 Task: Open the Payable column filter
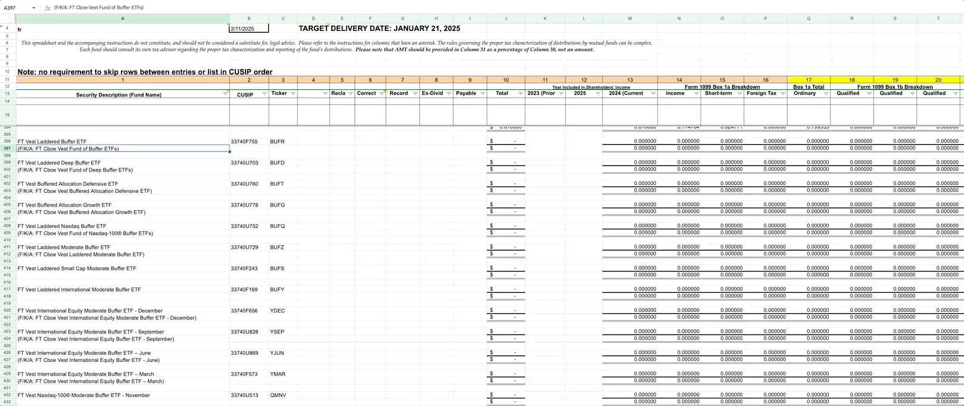click(483, 93)
